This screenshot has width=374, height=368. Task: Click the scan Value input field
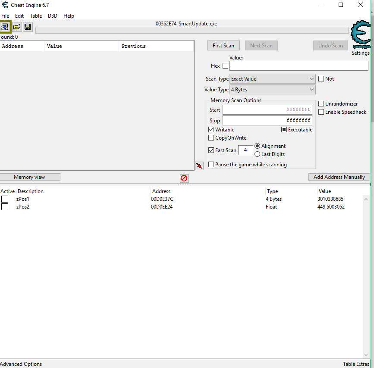pos(299,66)
